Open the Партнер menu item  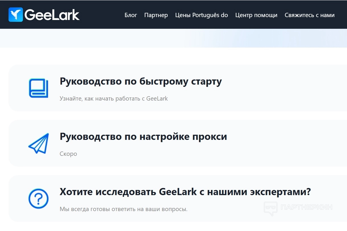(156, 15)
